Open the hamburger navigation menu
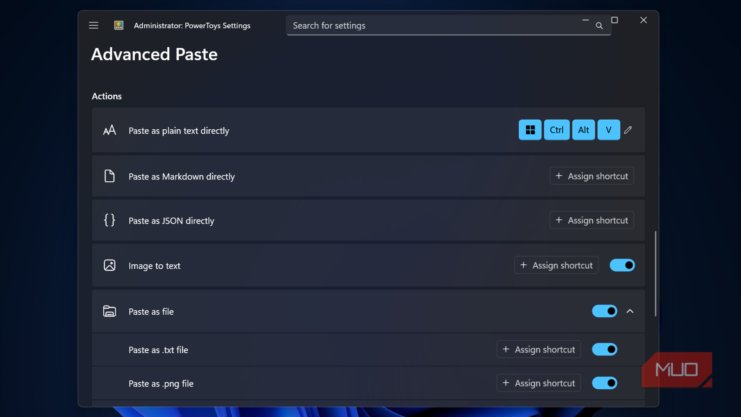741x417 pixels. click(93, 26)
